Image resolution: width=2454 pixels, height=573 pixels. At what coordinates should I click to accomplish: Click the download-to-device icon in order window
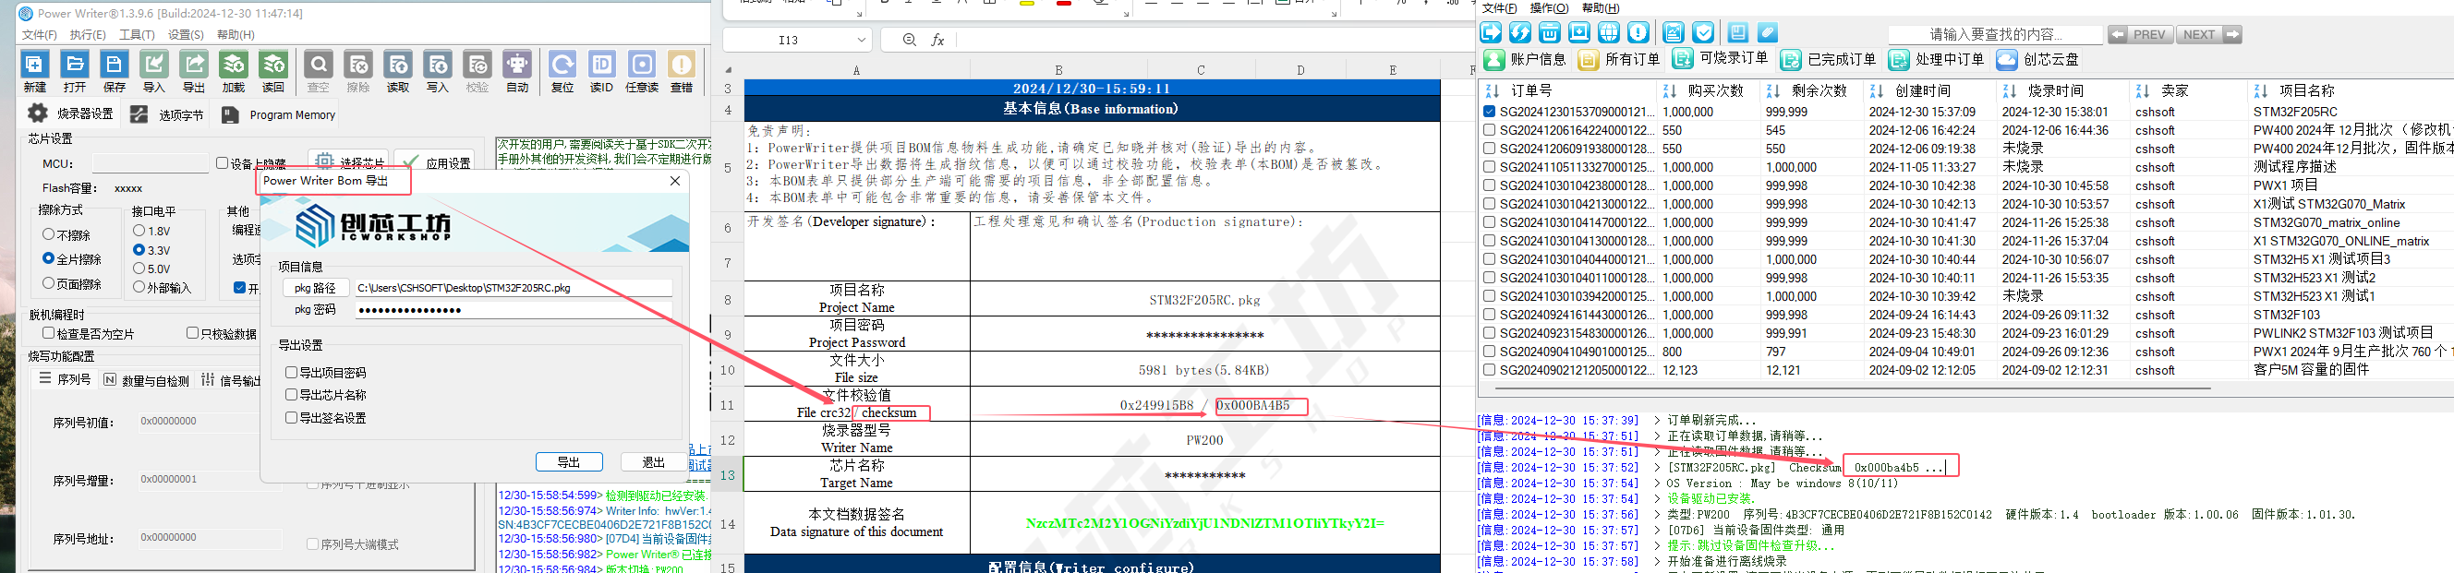pyautogui.click(x=1579, y=33)
